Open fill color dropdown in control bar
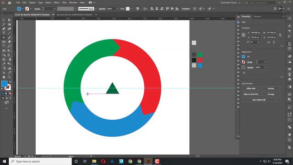This screenshot has width=293, height=165. (x=22, y=9)
